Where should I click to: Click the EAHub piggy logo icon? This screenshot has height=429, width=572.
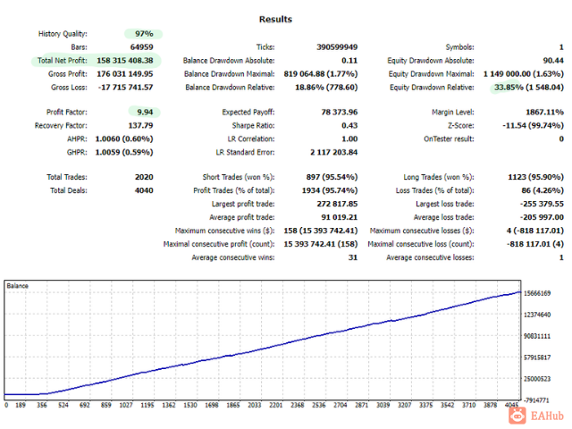(517, 415)
